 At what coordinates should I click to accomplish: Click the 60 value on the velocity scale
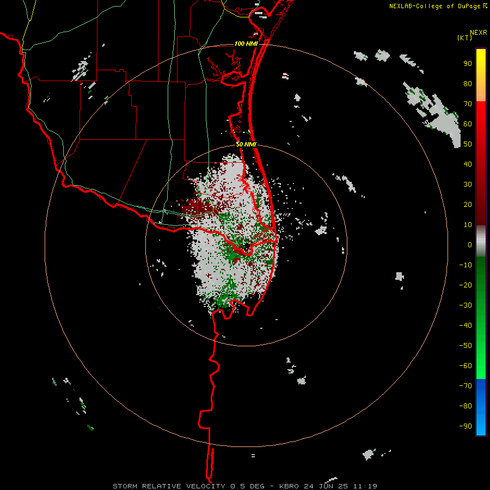tap(468, 124)
